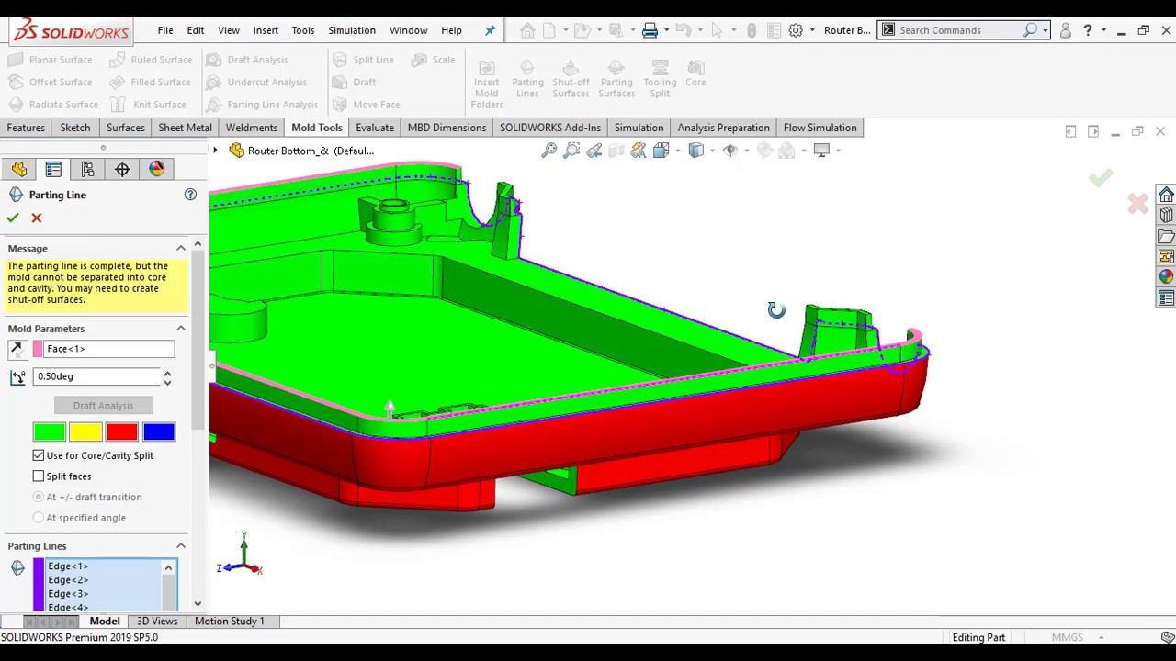
Task: Open the View Settings monitor icon
Action: click(821, 151)
